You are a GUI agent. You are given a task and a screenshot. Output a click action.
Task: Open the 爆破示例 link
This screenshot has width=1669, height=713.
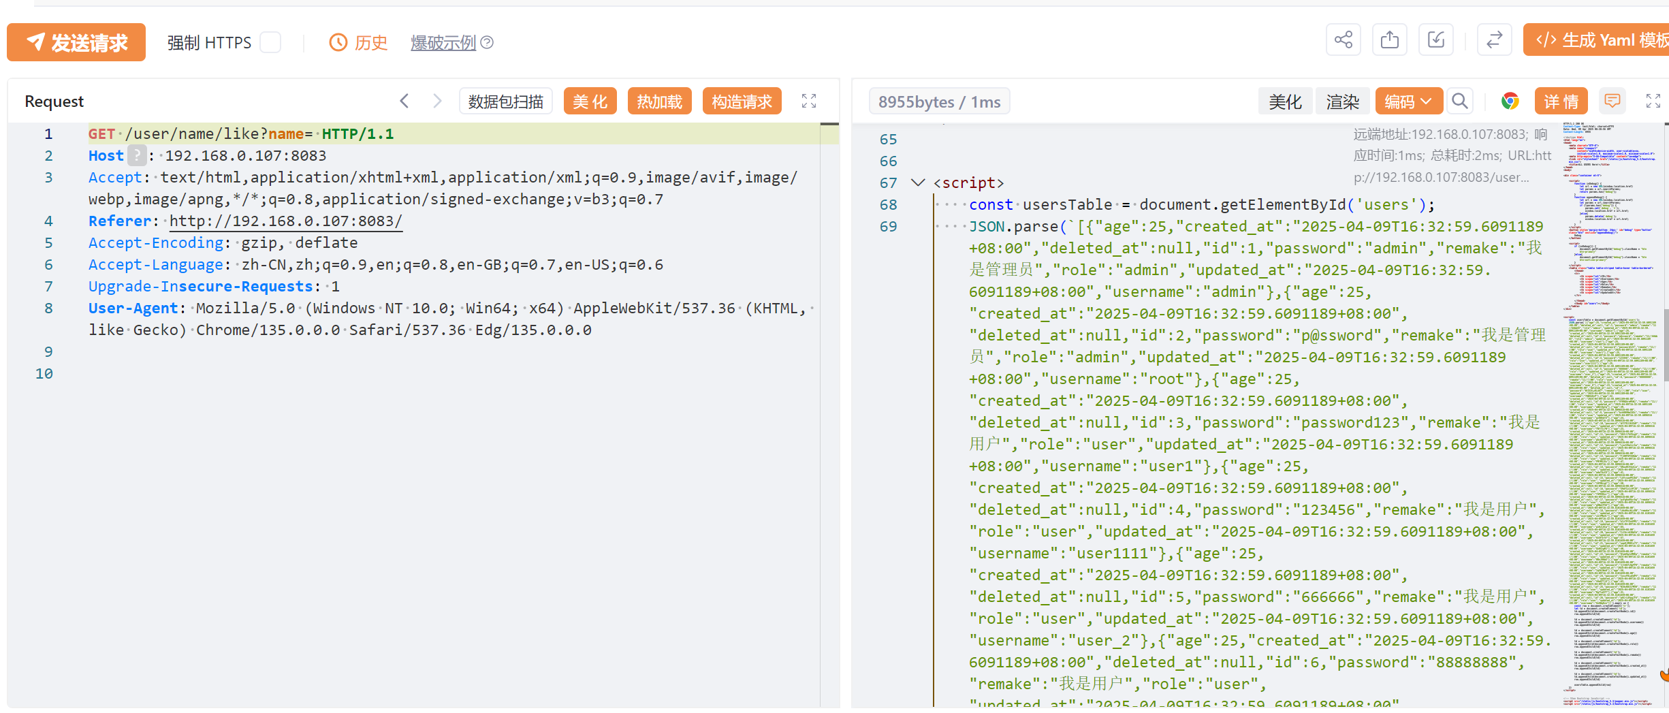point(443,42)
